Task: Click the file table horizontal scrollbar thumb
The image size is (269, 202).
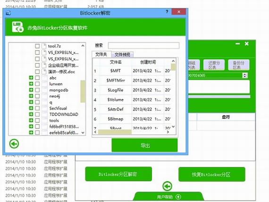Action: (115, 132)
